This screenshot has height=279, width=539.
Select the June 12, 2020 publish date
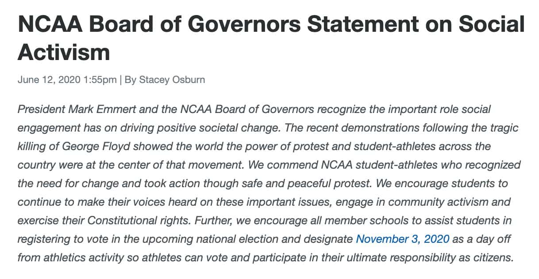tap(49, 80)
